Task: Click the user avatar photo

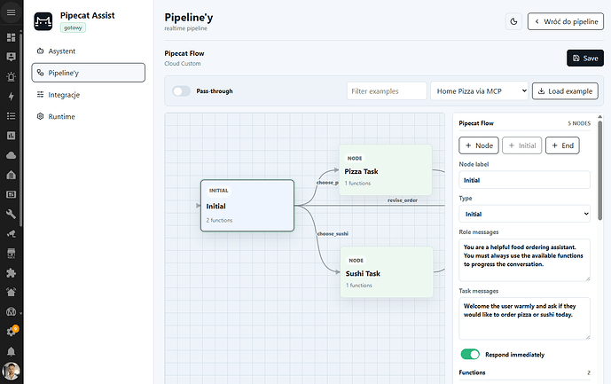Action: (11, 371)
